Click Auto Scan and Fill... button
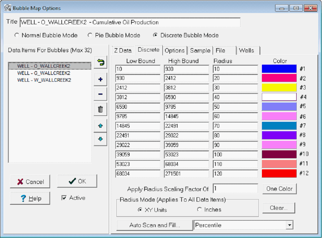Image resolution: width=322 pixels, height=238 pixels. tap(155, 225)
